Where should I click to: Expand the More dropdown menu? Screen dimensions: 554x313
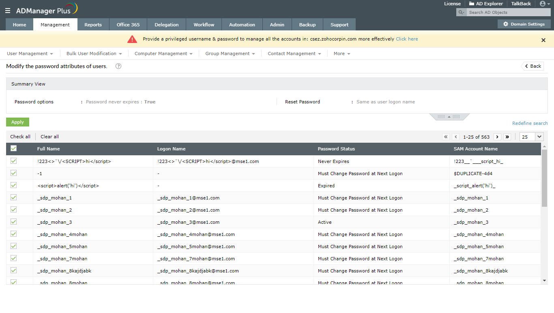(342, 54)
